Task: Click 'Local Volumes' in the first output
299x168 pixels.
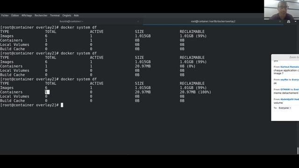Action: click(x=14, y=45)
